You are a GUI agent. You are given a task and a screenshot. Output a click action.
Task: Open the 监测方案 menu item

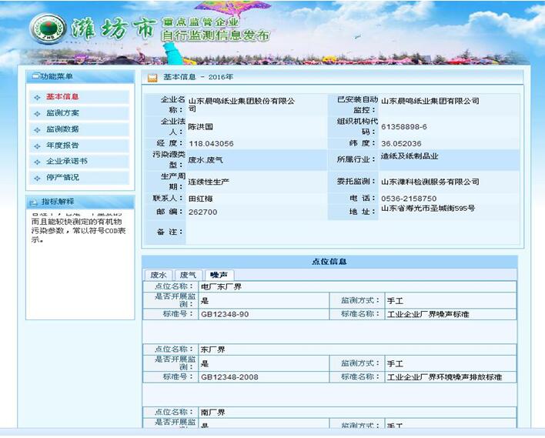pyautogui.click(x=62, y=113)
